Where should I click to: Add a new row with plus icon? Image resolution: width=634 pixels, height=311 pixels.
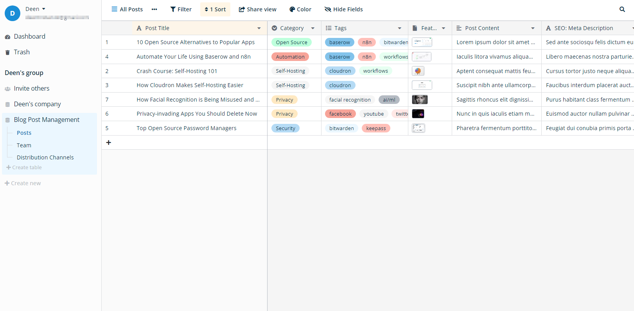click(109, 143)
